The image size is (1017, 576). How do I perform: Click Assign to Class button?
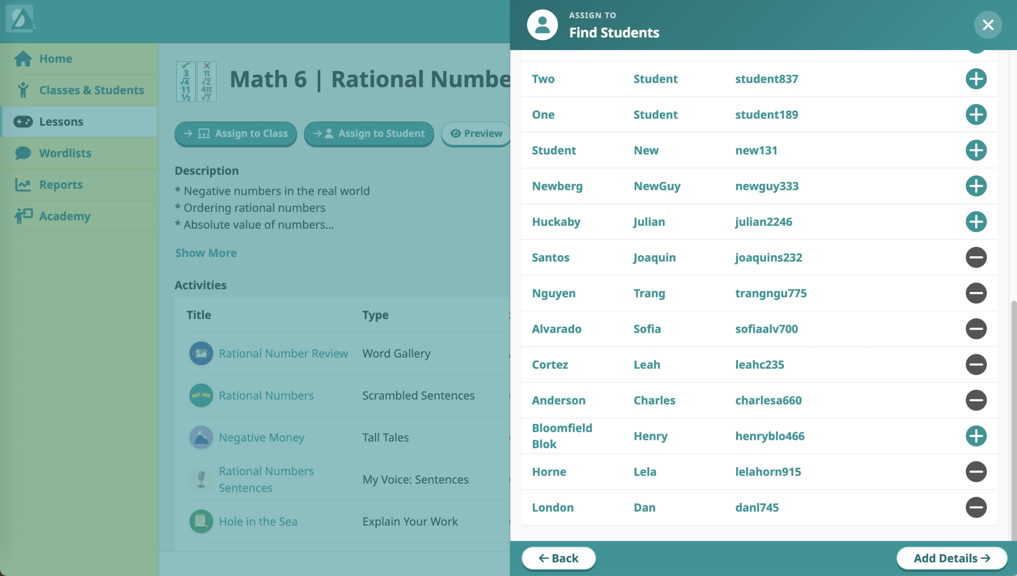[236, 134]
